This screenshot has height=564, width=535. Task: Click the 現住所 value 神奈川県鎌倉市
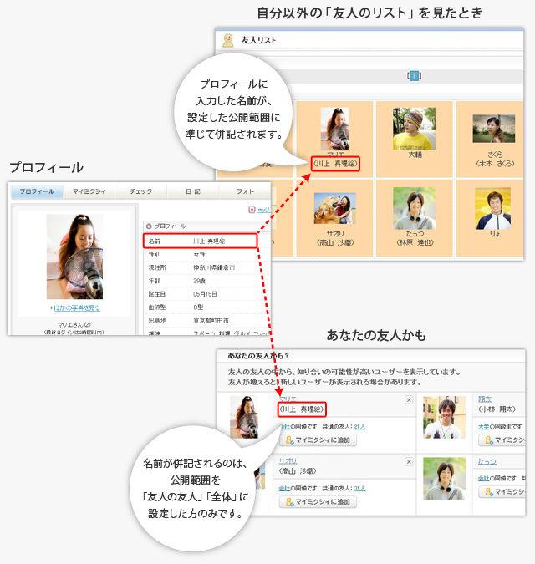[x=214, y=267]
